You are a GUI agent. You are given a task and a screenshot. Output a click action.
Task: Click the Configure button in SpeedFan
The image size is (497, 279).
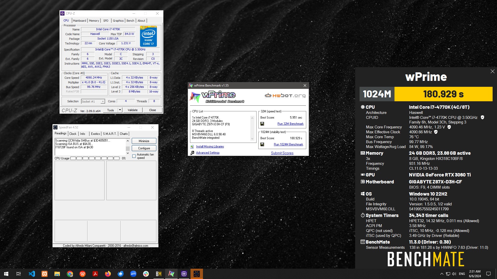click(x=144, y=148)
